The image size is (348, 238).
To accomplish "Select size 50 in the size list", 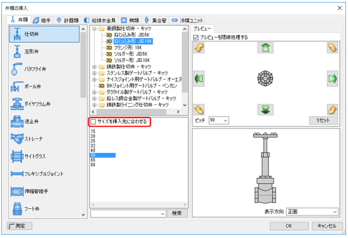I will [x=103, y=155].
